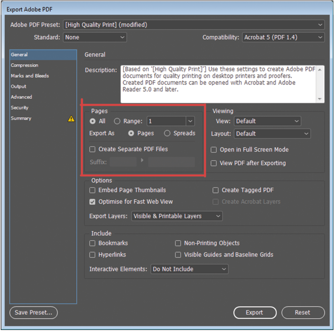Enable Create Tagged PDF checkbox
Image resolution: width=335 pixels, height=333 pixels.
(216, 190)
